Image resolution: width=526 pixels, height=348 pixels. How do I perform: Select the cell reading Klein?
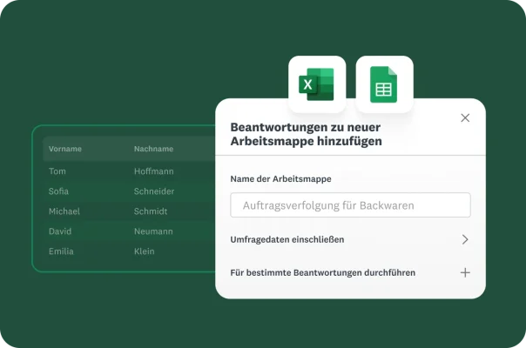tap(145, 251)
